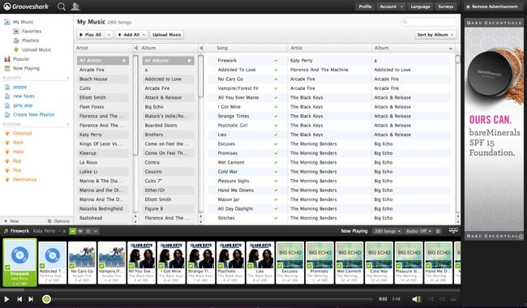The height and width of the screenshot is (308, 527).
Task: Click the Play All button
Action: tap(91, 35)
